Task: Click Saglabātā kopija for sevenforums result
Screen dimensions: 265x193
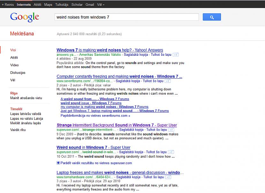Action: [x=128, y=81]
